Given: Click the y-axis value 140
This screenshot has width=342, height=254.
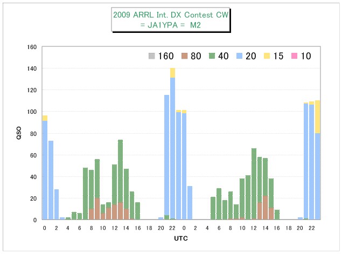Looking at the screenshot, I should (x=32, y=68).
